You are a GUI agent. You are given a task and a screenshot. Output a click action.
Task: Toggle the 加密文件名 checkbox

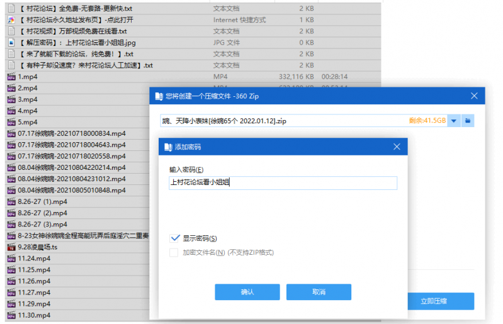pos(175,252)
